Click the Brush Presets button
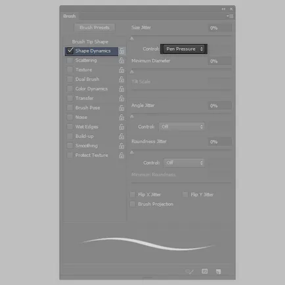Viewport: 285px width, 285px height. point(95,28)
